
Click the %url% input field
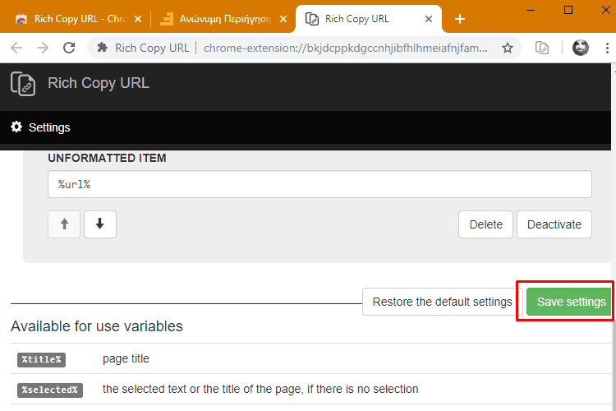(319, 184)
